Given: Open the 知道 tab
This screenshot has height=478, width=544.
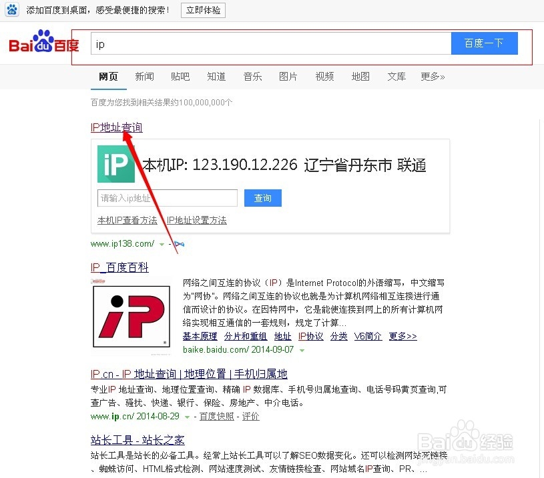Looking at the screenshot, I should click(x=216, y=77).
